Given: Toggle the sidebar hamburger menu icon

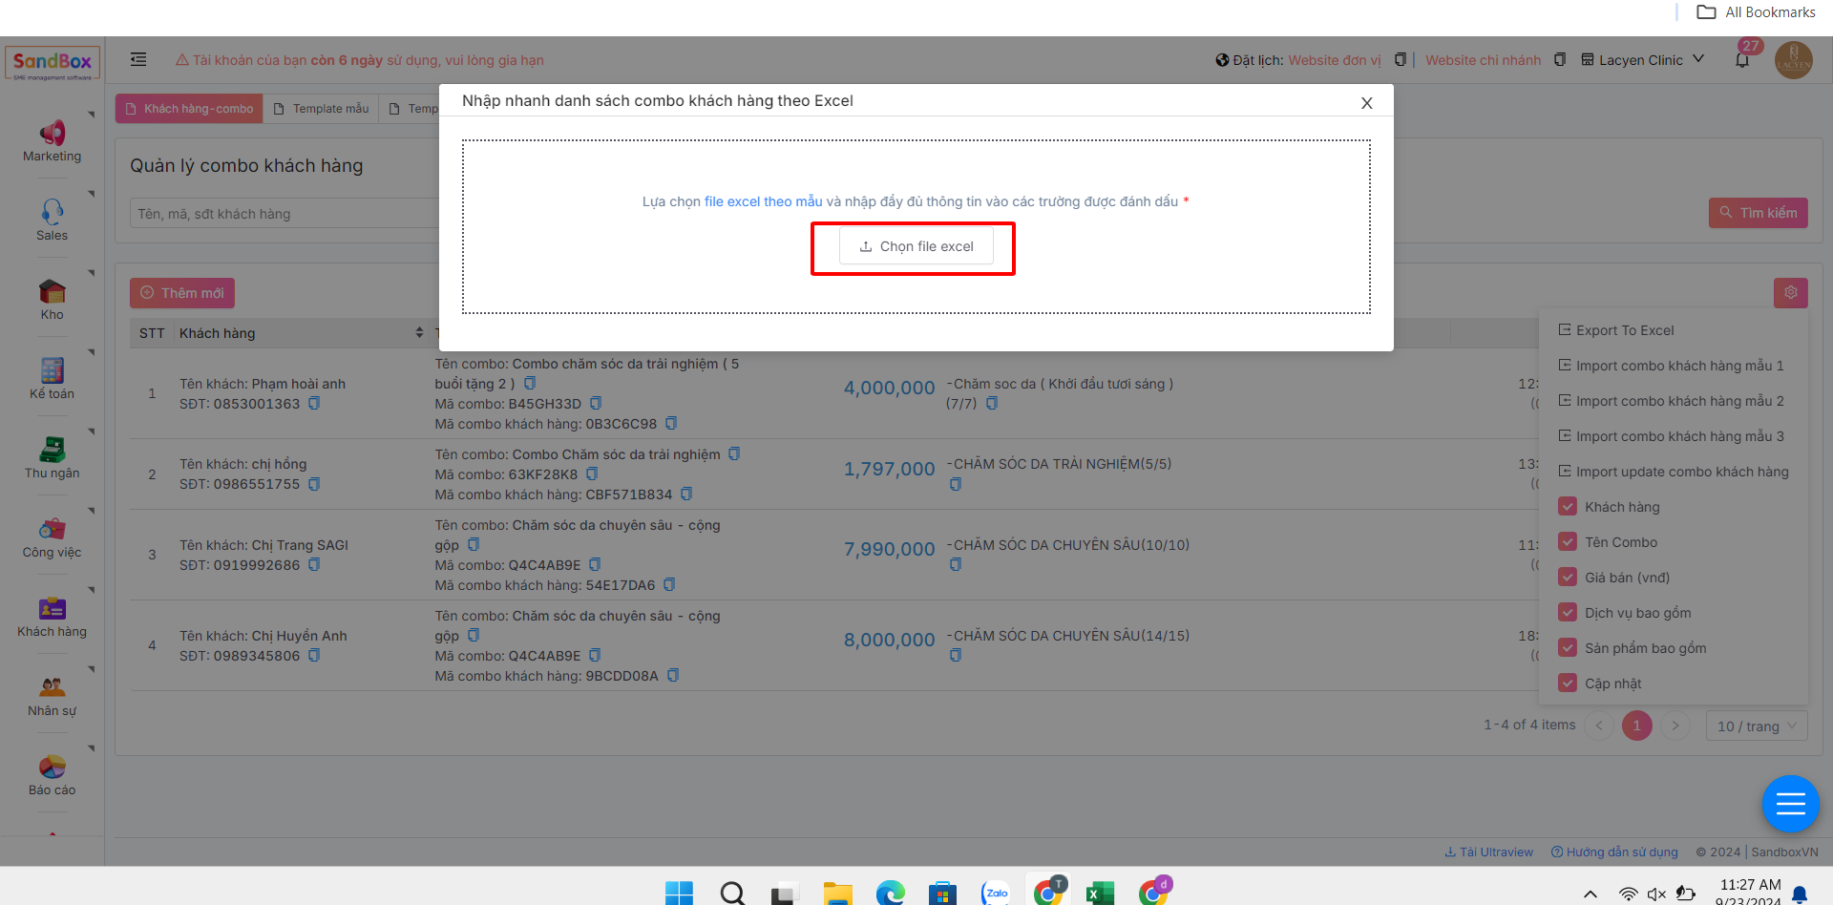Looking at the screenshot, I should point(138,59).
